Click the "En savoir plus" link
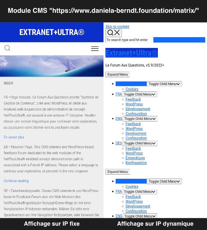 tap(14, 137)
